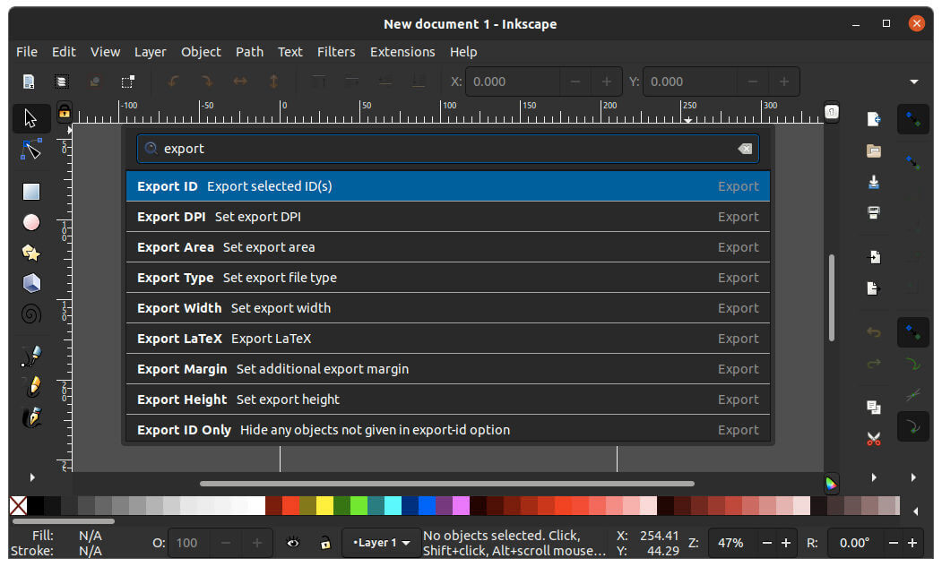Screen dimensions: 942x567
Task: Select the 3D Box tool
Action: coord(31,282)
